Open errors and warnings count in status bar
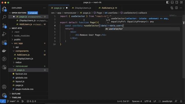 (31, 101)
